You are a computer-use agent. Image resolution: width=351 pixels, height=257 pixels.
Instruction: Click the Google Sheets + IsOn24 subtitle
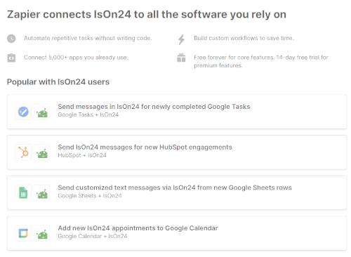pos(90,196)
